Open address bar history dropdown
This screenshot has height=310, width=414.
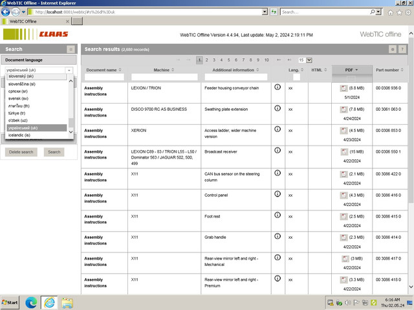(265, 12)
